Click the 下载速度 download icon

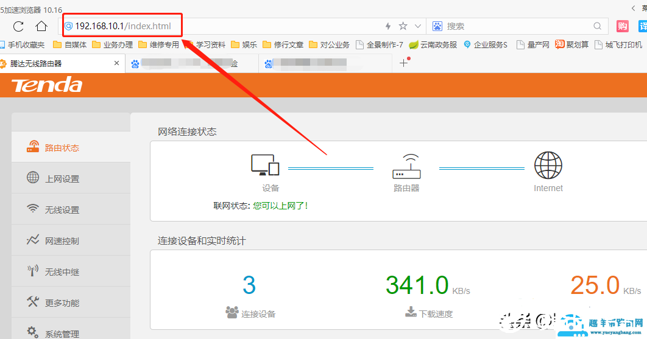click(411, 312)
